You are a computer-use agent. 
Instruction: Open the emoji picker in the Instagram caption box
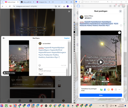(40, 65)
